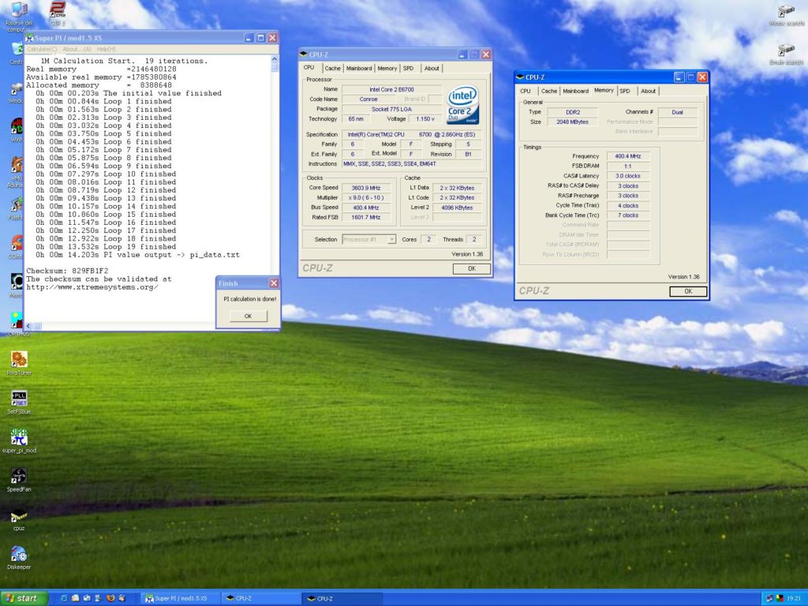Click the Loop 19 finished line
The height and width of the screenshot is (606, 808).
click(x=106, y=247)
